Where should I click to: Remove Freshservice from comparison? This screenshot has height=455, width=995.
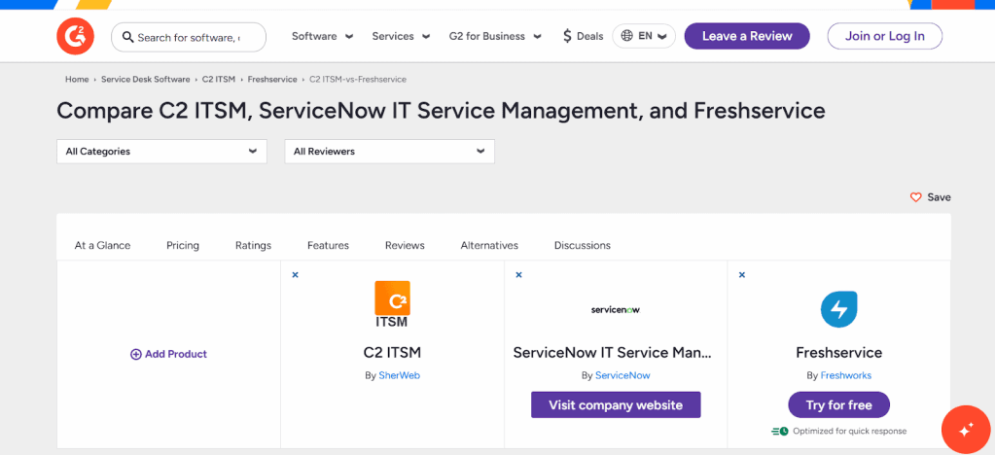(742, 275)
